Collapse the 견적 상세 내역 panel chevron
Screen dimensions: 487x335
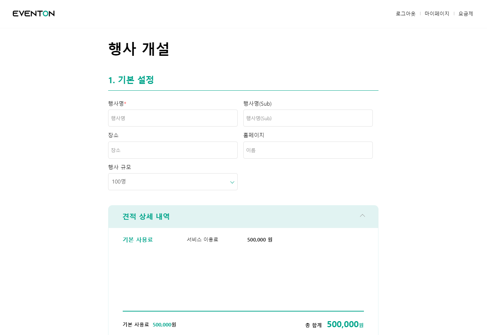[362, 216]
